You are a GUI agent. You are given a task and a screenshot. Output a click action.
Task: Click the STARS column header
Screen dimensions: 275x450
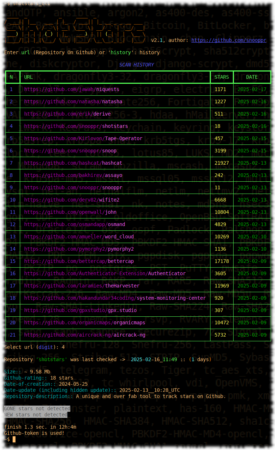(221, 77)
